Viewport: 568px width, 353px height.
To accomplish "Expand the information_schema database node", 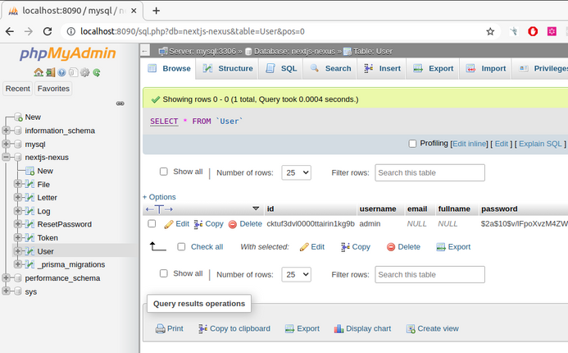I will coord(6,131).
